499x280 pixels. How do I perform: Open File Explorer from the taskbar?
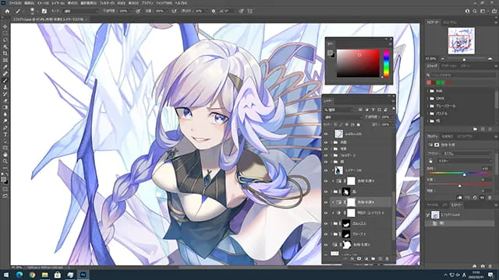point(45,275)
